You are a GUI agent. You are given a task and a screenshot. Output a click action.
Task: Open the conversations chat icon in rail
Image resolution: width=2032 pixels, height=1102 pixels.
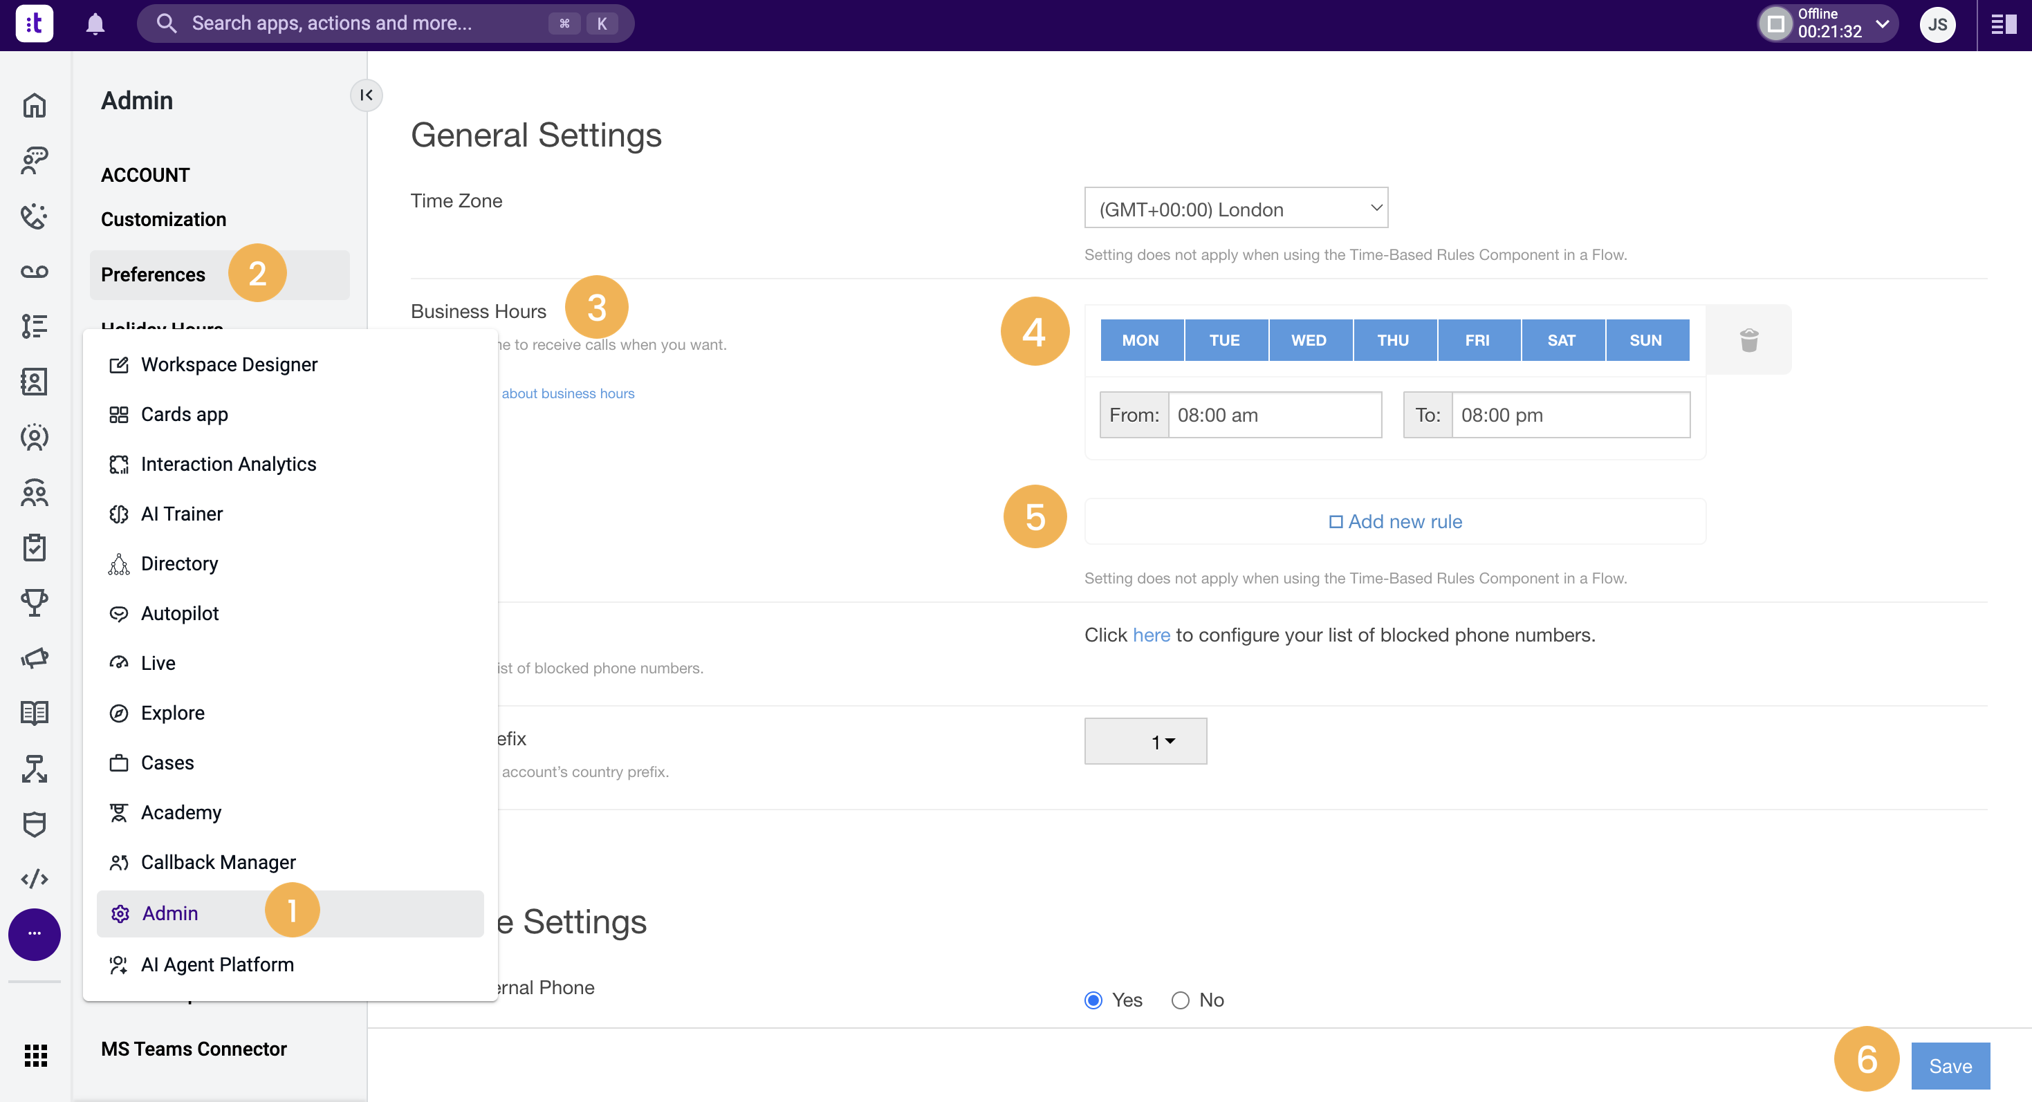(35, 161)
